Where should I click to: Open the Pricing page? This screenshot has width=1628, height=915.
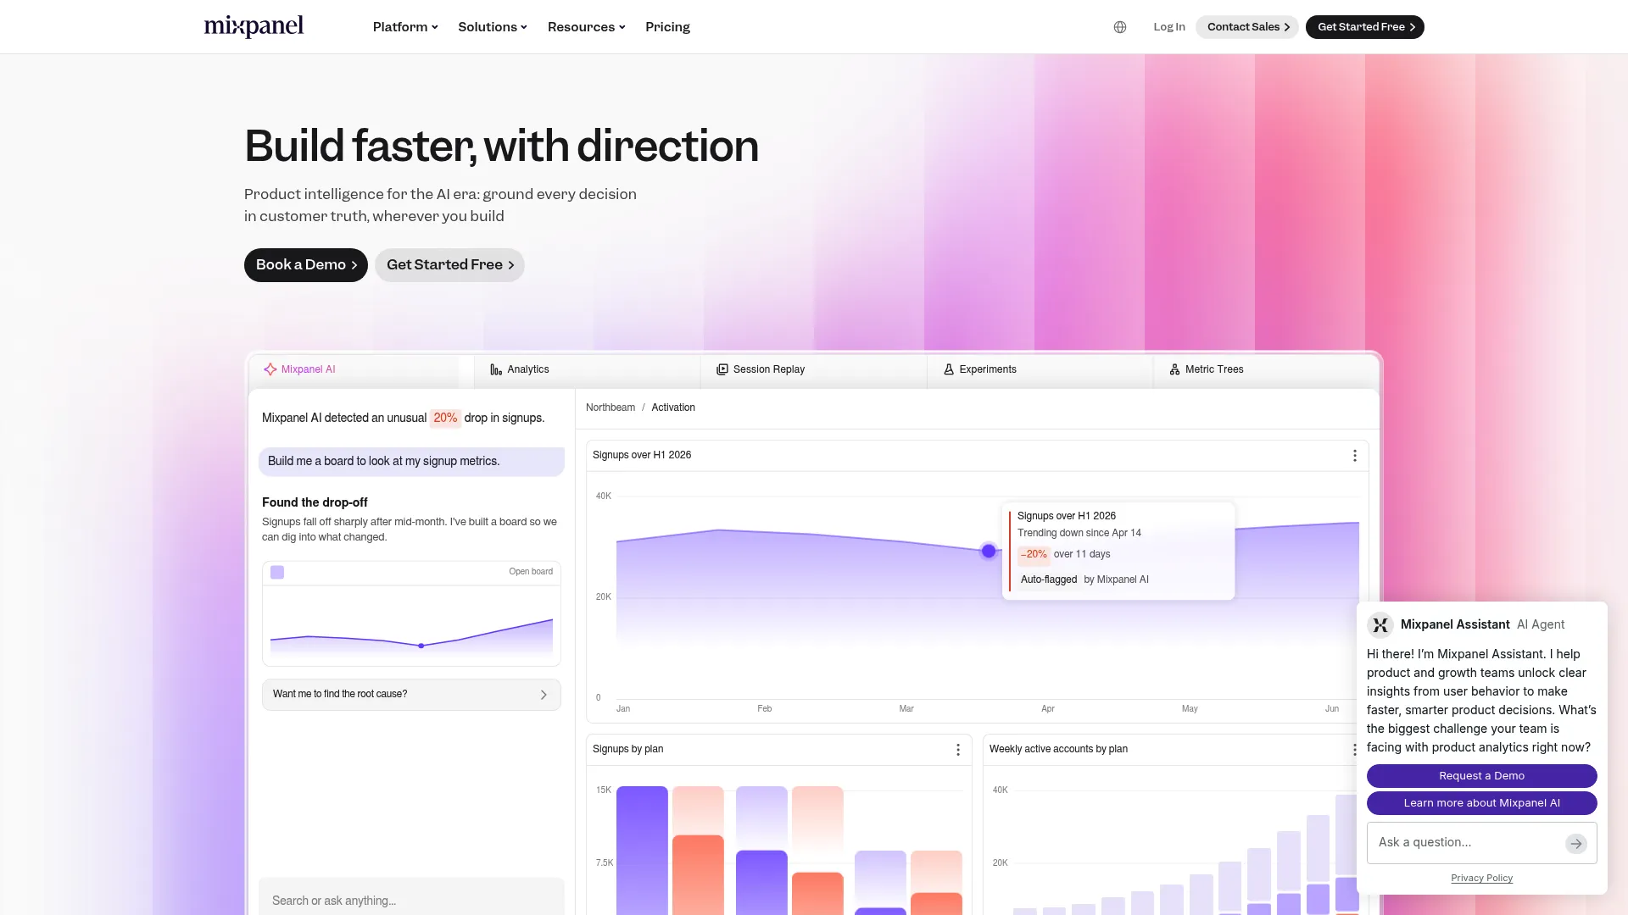[667, 27]
